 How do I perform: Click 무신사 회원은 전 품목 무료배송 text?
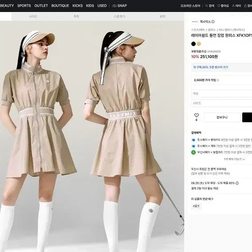[x=209, y=169]
